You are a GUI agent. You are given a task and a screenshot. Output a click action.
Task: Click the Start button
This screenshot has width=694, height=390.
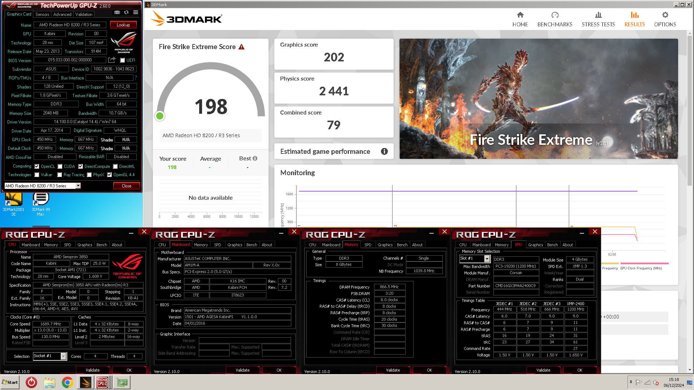pyautogui.click(x=10, y=382)
